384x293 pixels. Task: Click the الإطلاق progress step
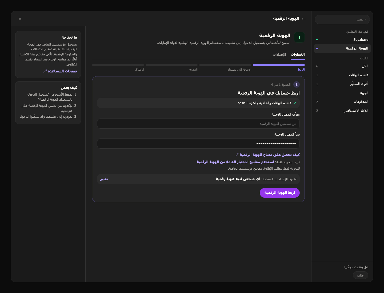click(x=118, y=68)
